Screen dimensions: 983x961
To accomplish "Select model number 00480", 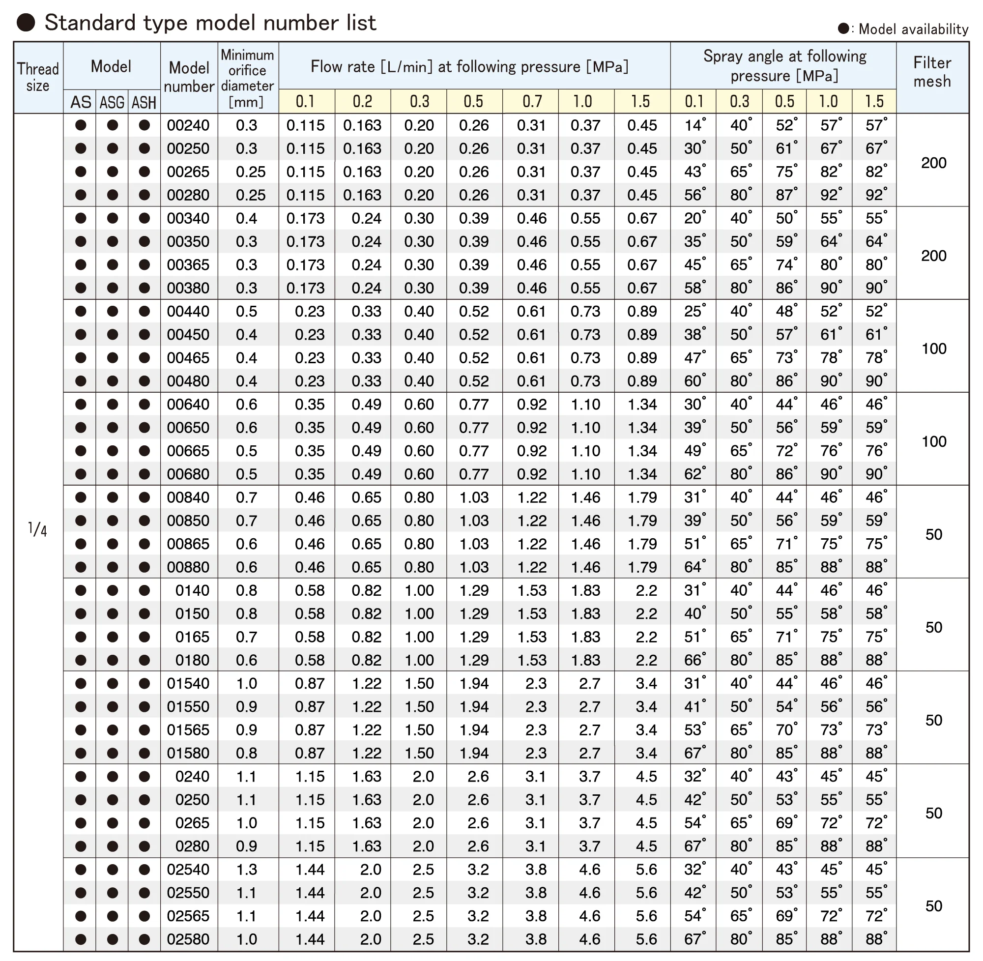I will coord(188,380).
